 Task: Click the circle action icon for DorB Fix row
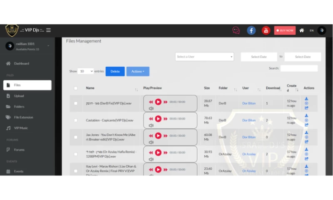point(306,103)
